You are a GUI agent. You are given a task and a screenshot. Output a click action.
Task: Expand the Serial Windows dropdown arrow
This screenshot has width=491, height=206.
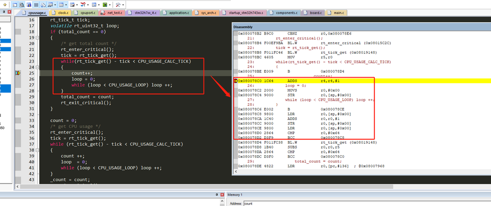coord(77,5)
